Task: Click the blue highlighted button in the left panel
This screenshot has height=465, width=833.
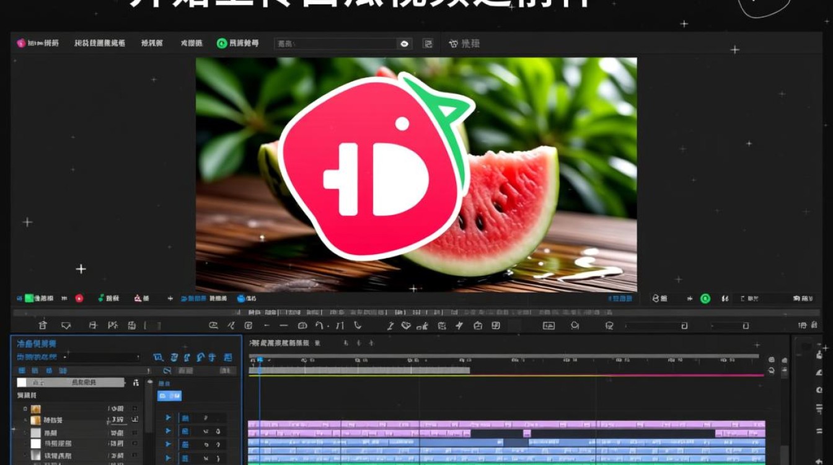Action: 169,396
